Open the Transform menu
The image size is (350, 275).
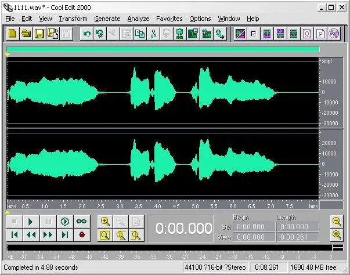pyautogui.click(x=73, y=19)
